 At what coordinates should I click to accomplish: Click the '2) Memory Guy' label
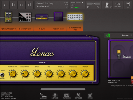pyautogui.click(x=25, y=29)
